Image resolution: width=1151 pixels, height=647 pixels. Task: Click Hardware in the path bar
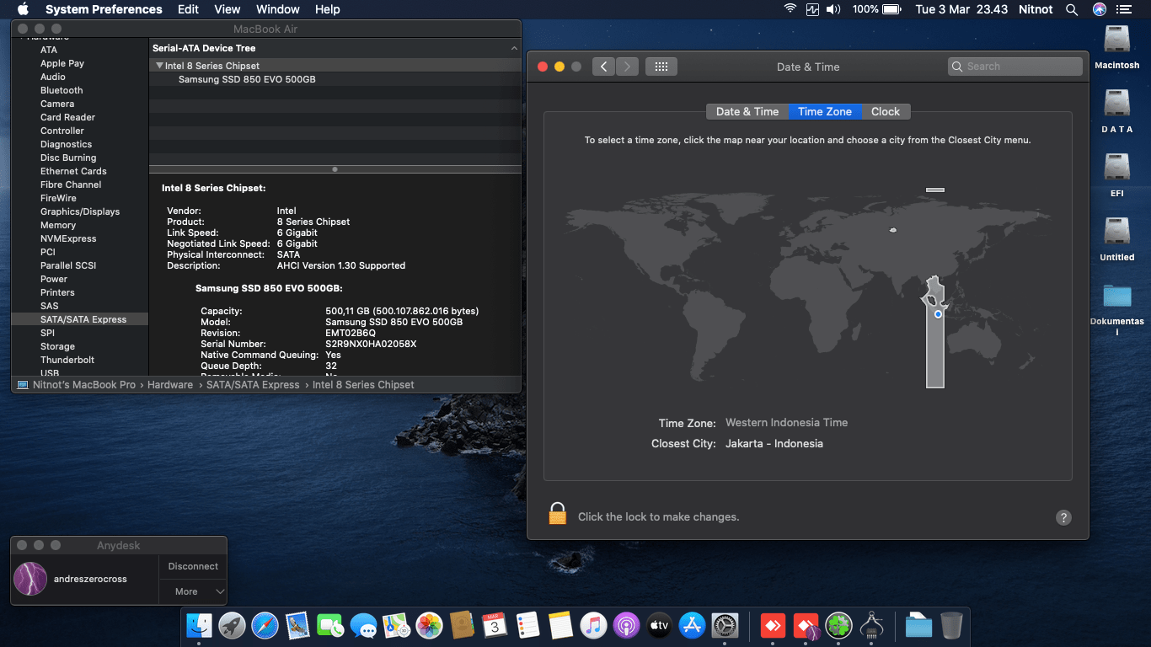click(x=170, y=385)
